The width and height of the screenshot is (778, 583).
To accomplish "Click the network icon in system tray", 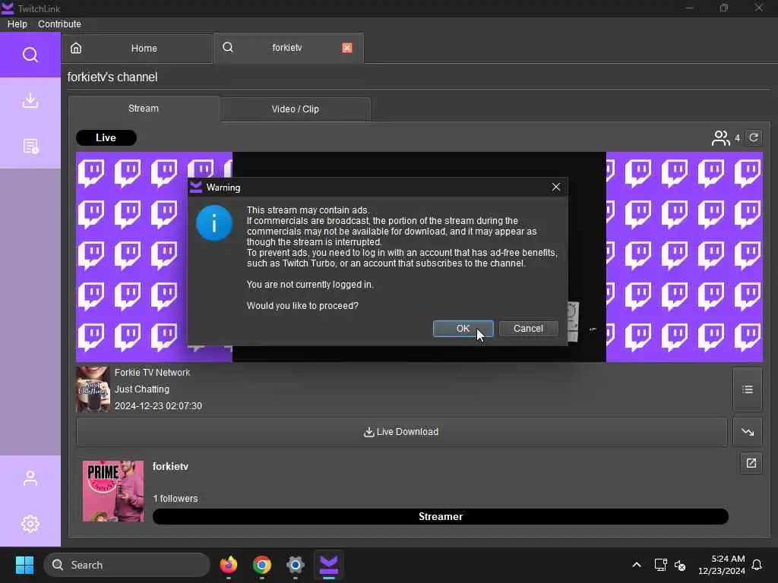I will pos(660,565).
